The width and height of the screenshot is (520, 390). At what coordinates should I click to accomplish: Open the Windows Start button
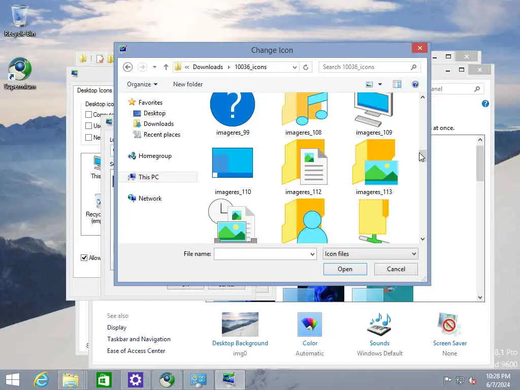pyautogui.click(x=13, y=380)
